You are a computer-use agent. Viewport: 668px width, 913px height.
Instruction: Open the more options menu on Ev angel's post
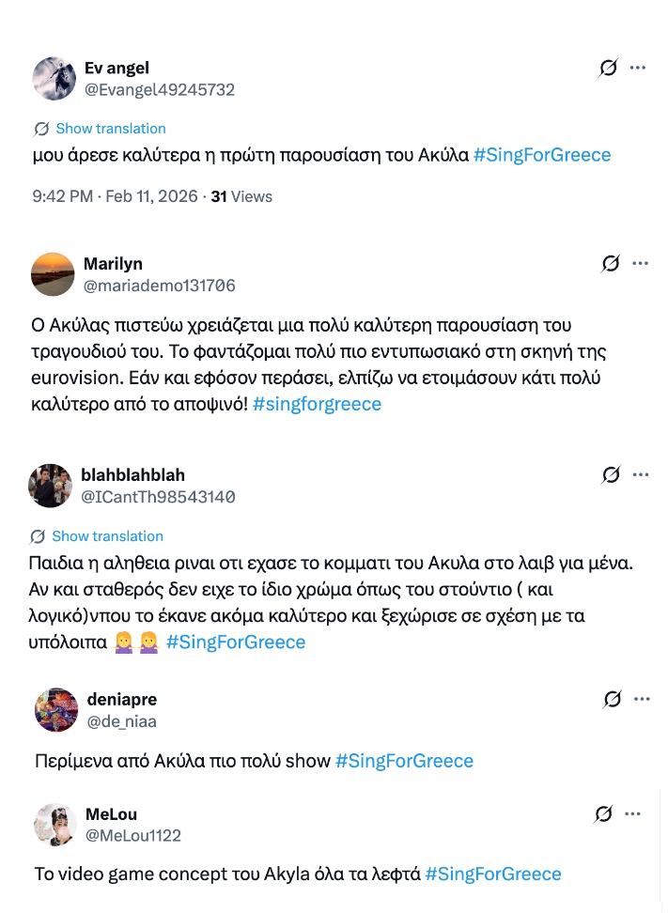[x=638, y=68]
